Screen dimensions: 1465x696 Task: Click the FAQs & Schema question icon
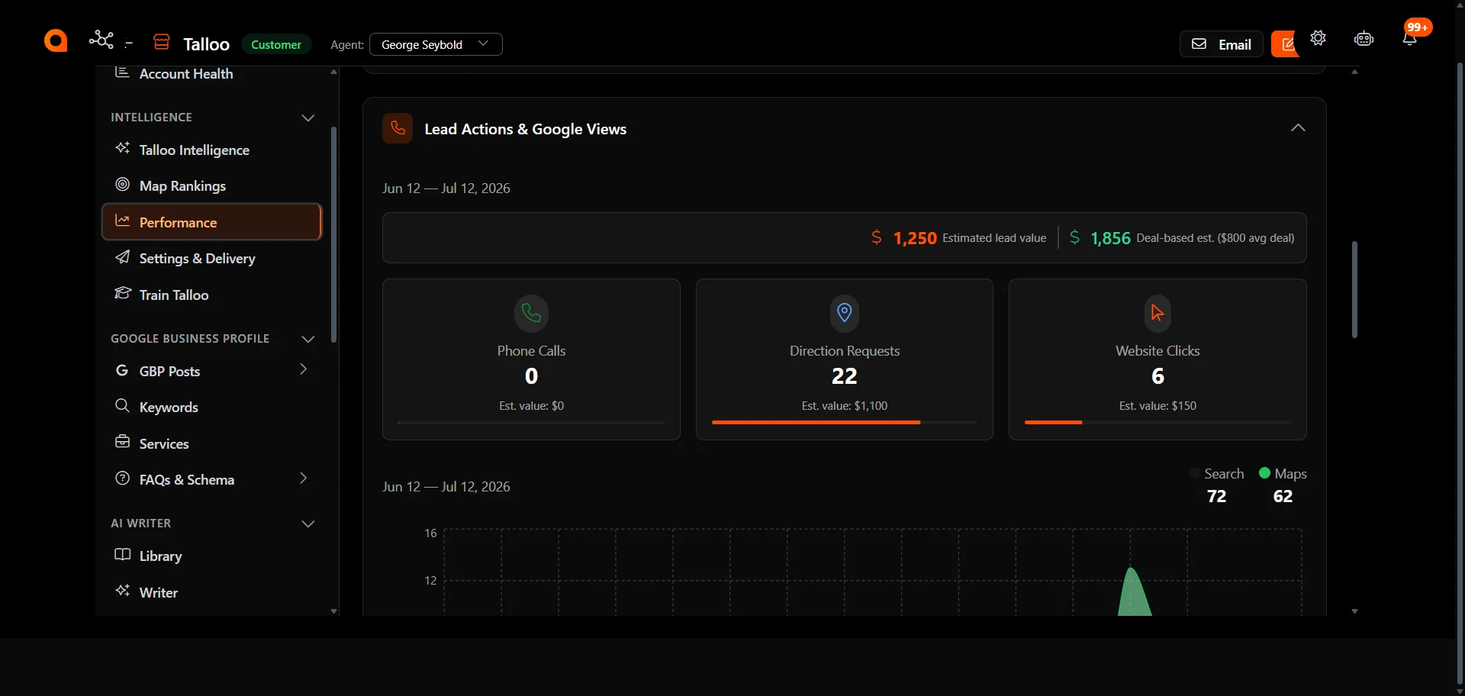pos(122,478)
